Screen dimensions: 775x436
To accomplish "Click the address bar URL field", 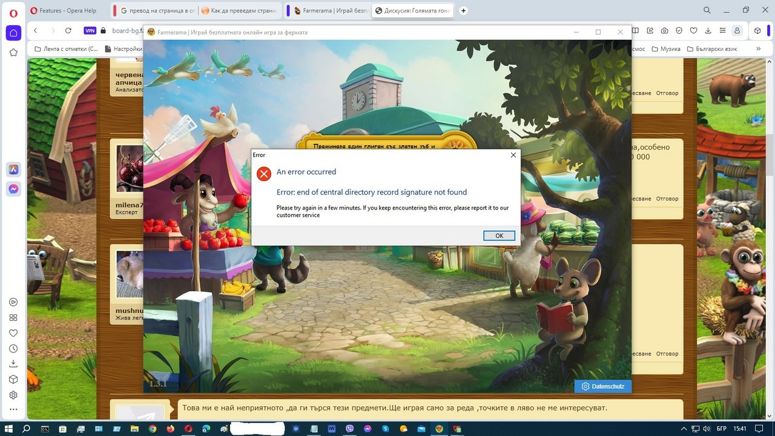I will [x=127, y=31].
